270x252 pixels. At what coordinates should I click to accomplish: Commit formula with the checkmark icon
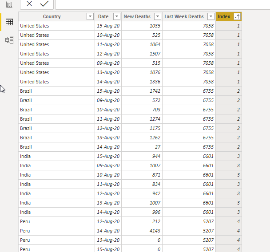coord(44,4)
